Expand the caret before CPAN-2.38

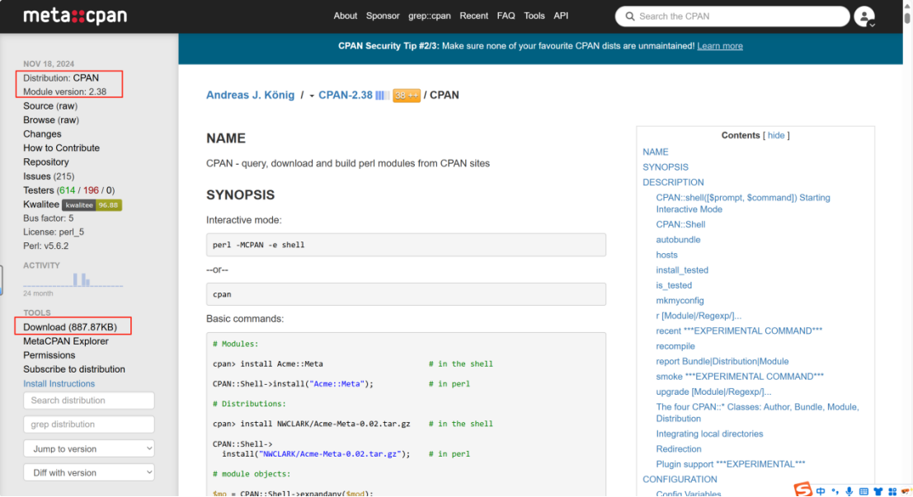point(312,96)
